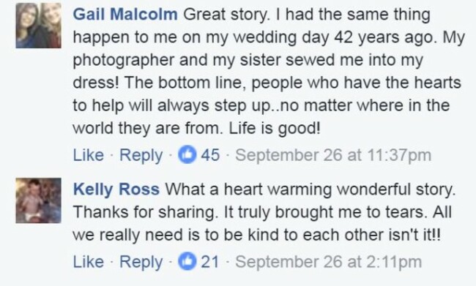This screenshot has width=476, height=286.
Task: Click the thumbs-up icon beside 45
Action: (x=187, y=154)
